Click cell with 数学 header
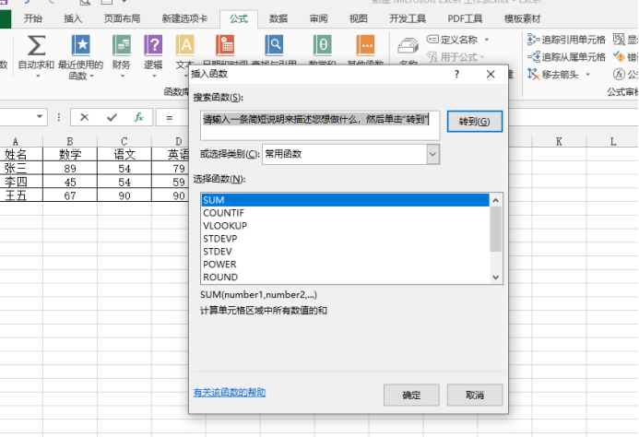The width and height of the screenshot is (639, 437). point(70,154)
